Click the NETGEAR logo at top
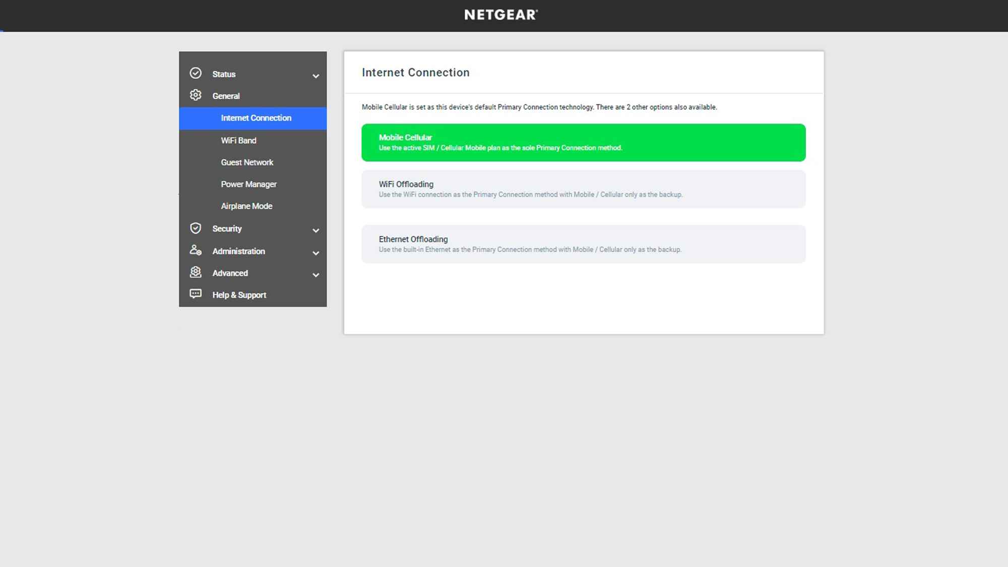 click(500, 15)
